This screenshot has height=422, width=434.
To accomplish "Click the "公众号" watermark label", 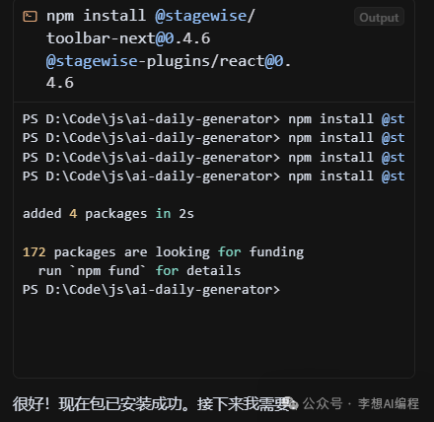I will pos(323,403).
